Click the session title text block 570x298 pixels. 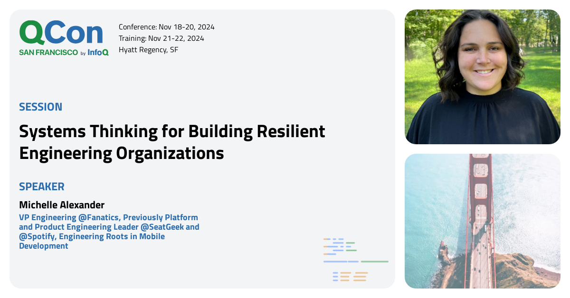click(172, 141)
